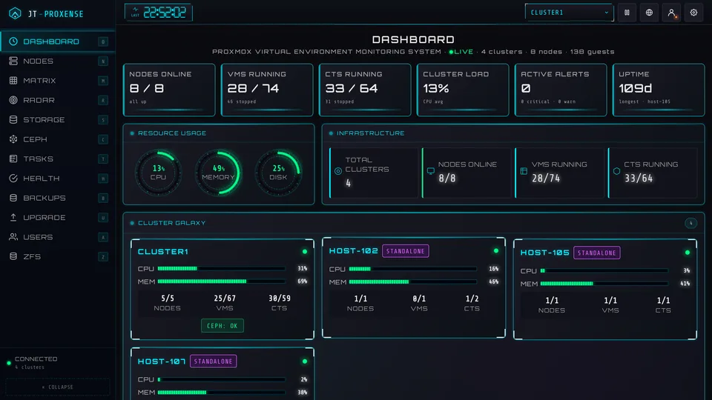Open the CLUSTER1 dropdown selector
712x400 pixels.
coord(569,13)
